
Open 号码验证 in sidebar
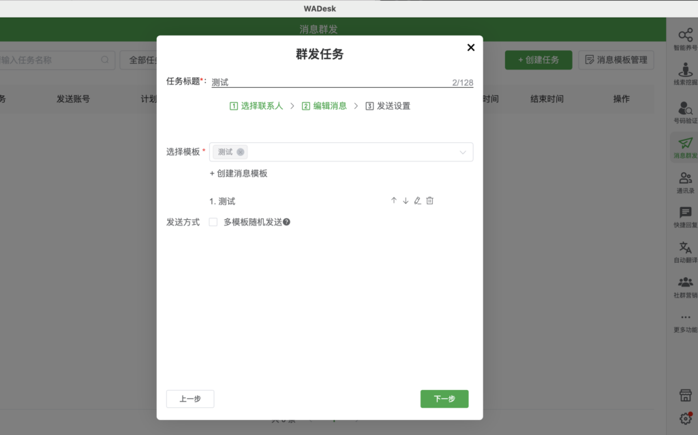click(685, 112)
